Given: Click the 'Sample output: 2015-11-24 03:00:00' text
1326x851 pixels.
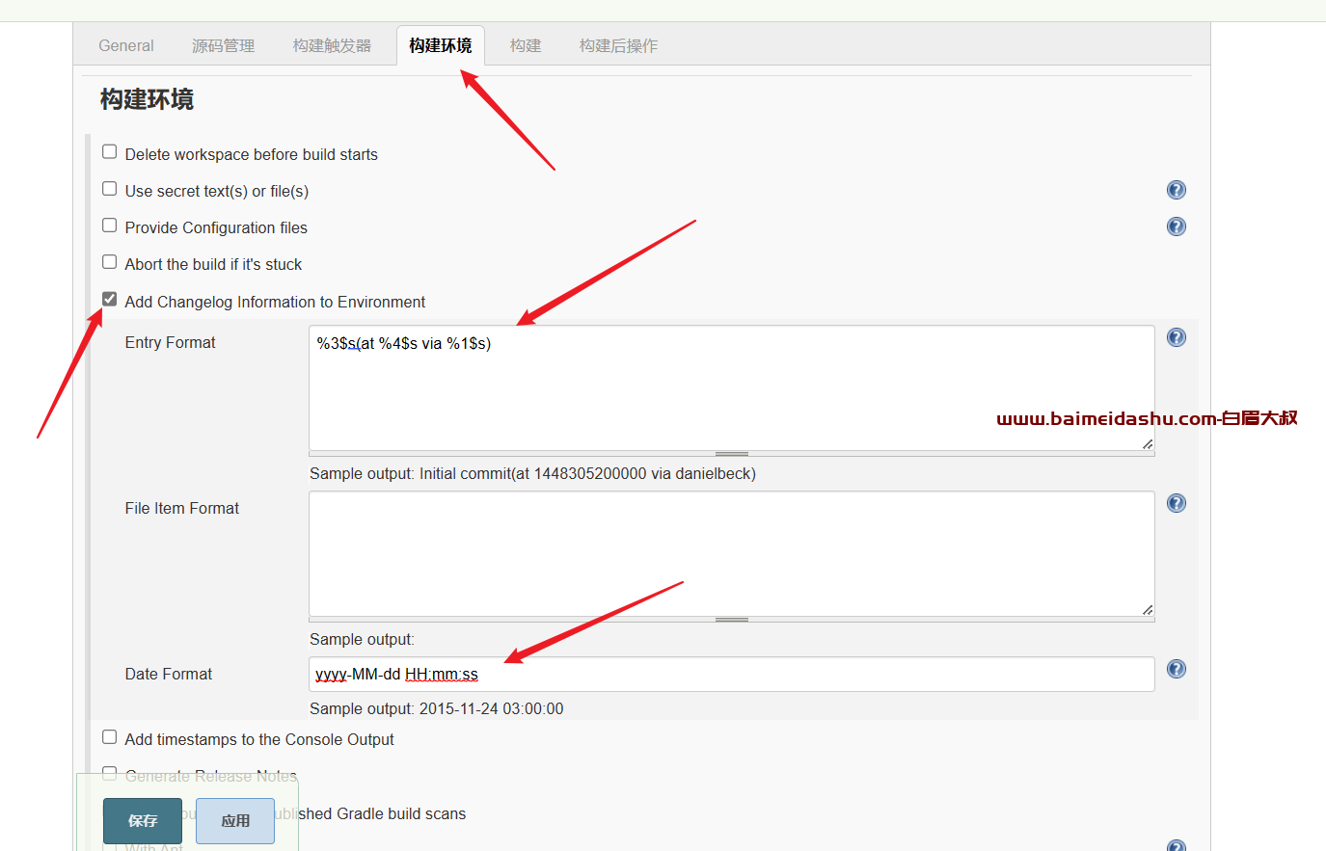Looking at the screenshot, I should point(437,708).
